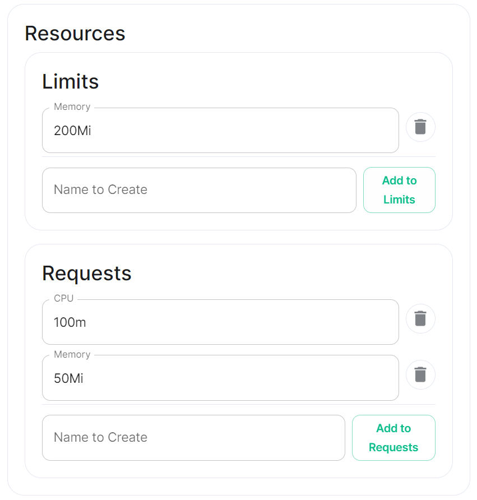The width and height of the screenshot is (477, 500).
Task: Focus the CPU request field showing 100m
Action: (220, 322)
